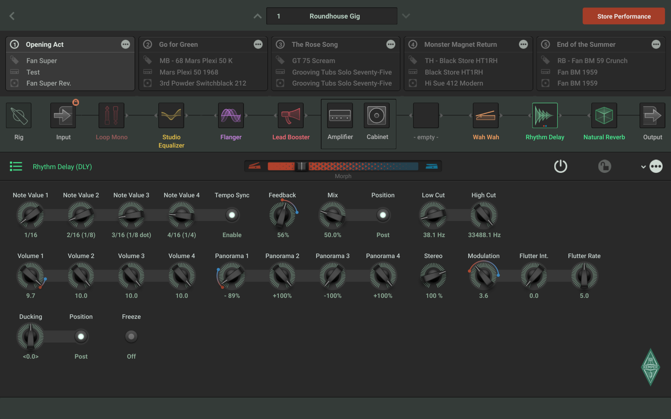Open the Opening Act slot options menu
Image resolution: width=671 pixels, height=419 pixels.
[x=125, y=44]
